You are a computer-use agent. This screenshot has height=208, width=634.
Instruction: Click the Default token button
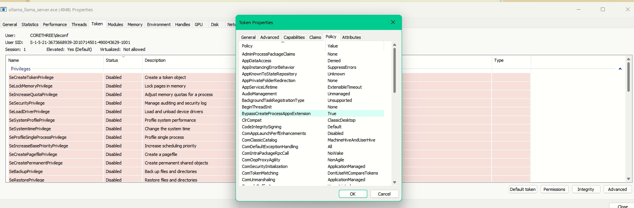point(522,189)
